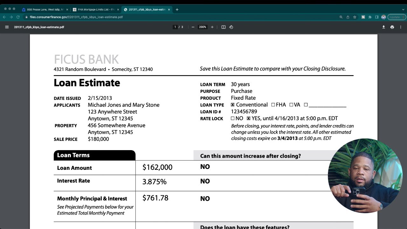This screenshot has width=407, height=229.
Task: Check the VA loan type box
Action: click(291, 105)
